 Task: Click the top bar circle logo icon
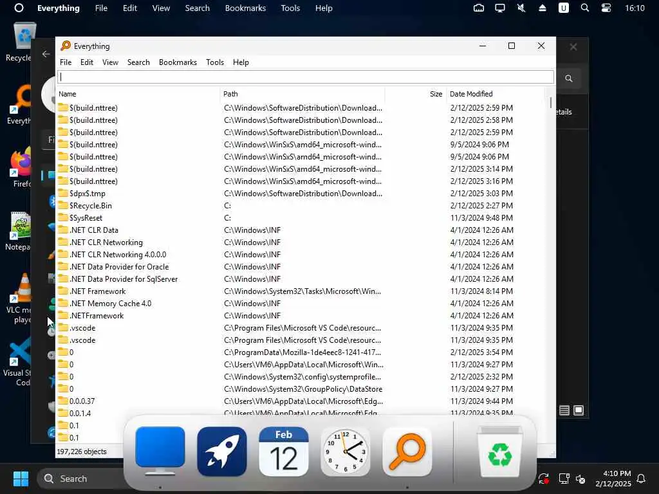click(x=19, y=8)
